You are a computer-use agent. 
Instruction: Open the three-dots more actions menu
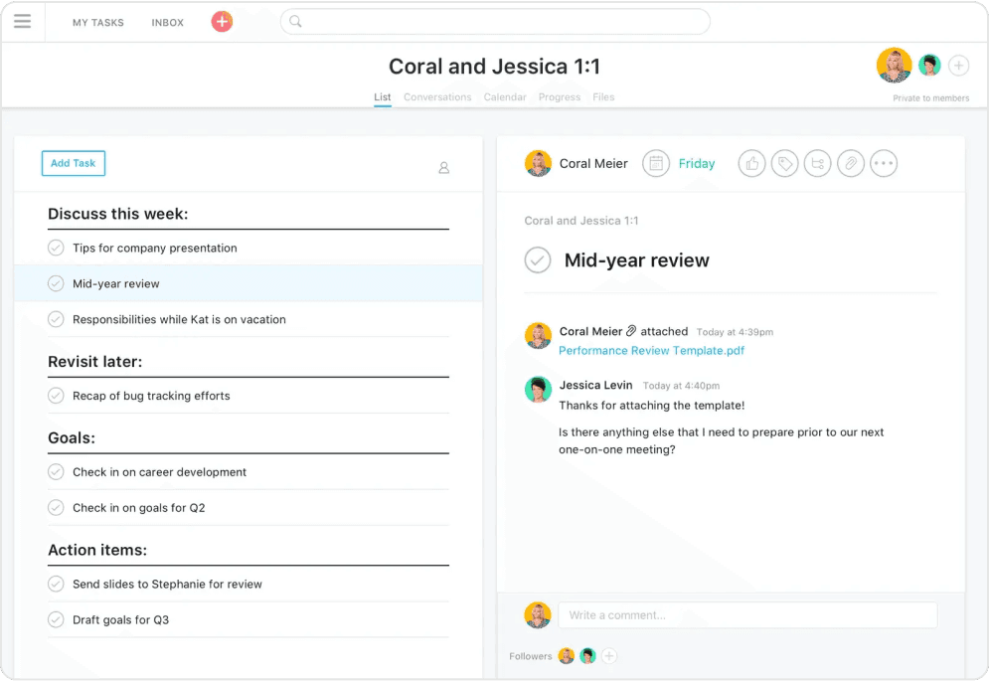[884, 164]
